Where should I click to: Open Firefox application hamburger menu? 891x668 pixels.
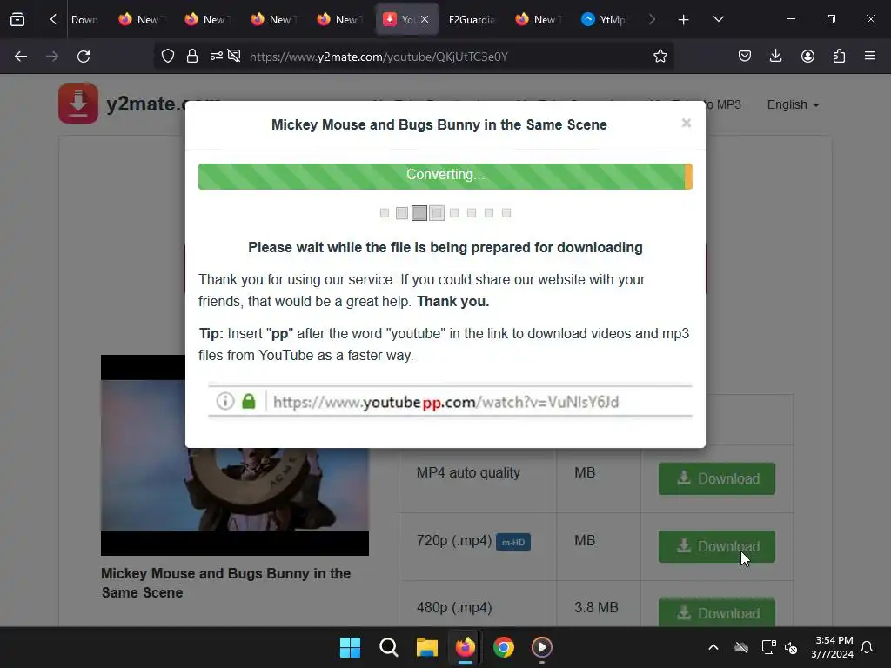[x=869, y=57]
